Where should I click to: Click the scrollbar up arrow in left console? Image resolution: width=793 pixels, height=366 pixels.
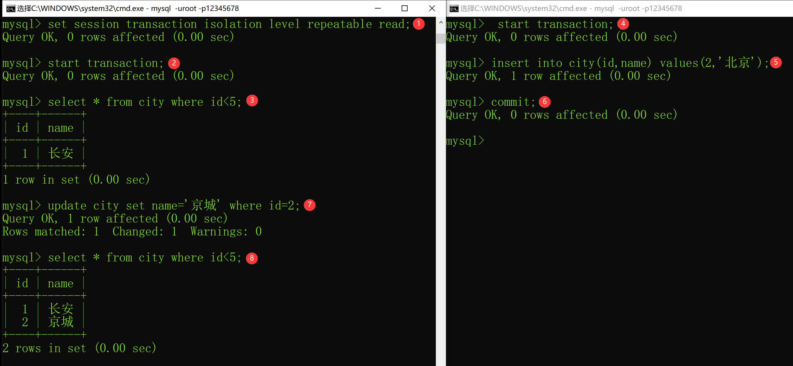[441, 22]
